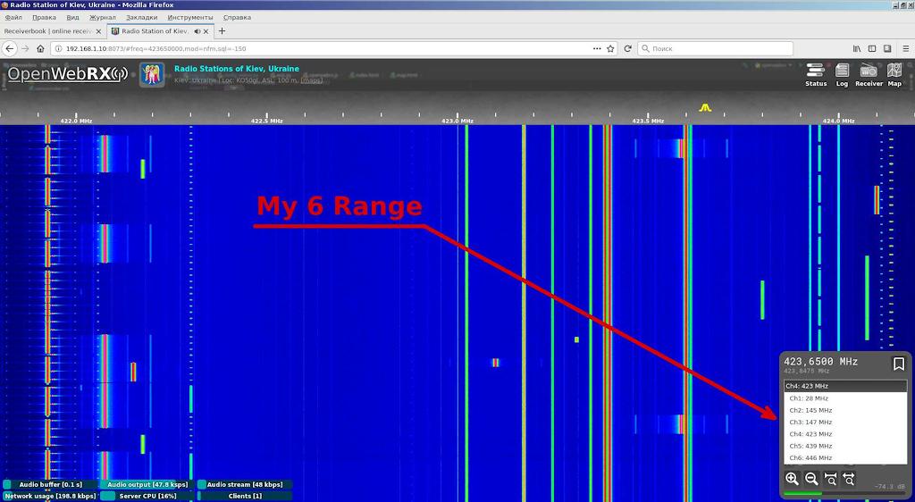
Task: Close the Receiverbook tab
Action: 98,31
